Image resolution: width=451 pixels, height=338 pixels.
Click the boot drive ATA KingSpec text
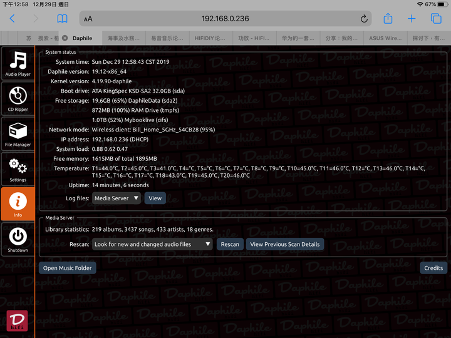click(138, 91)
